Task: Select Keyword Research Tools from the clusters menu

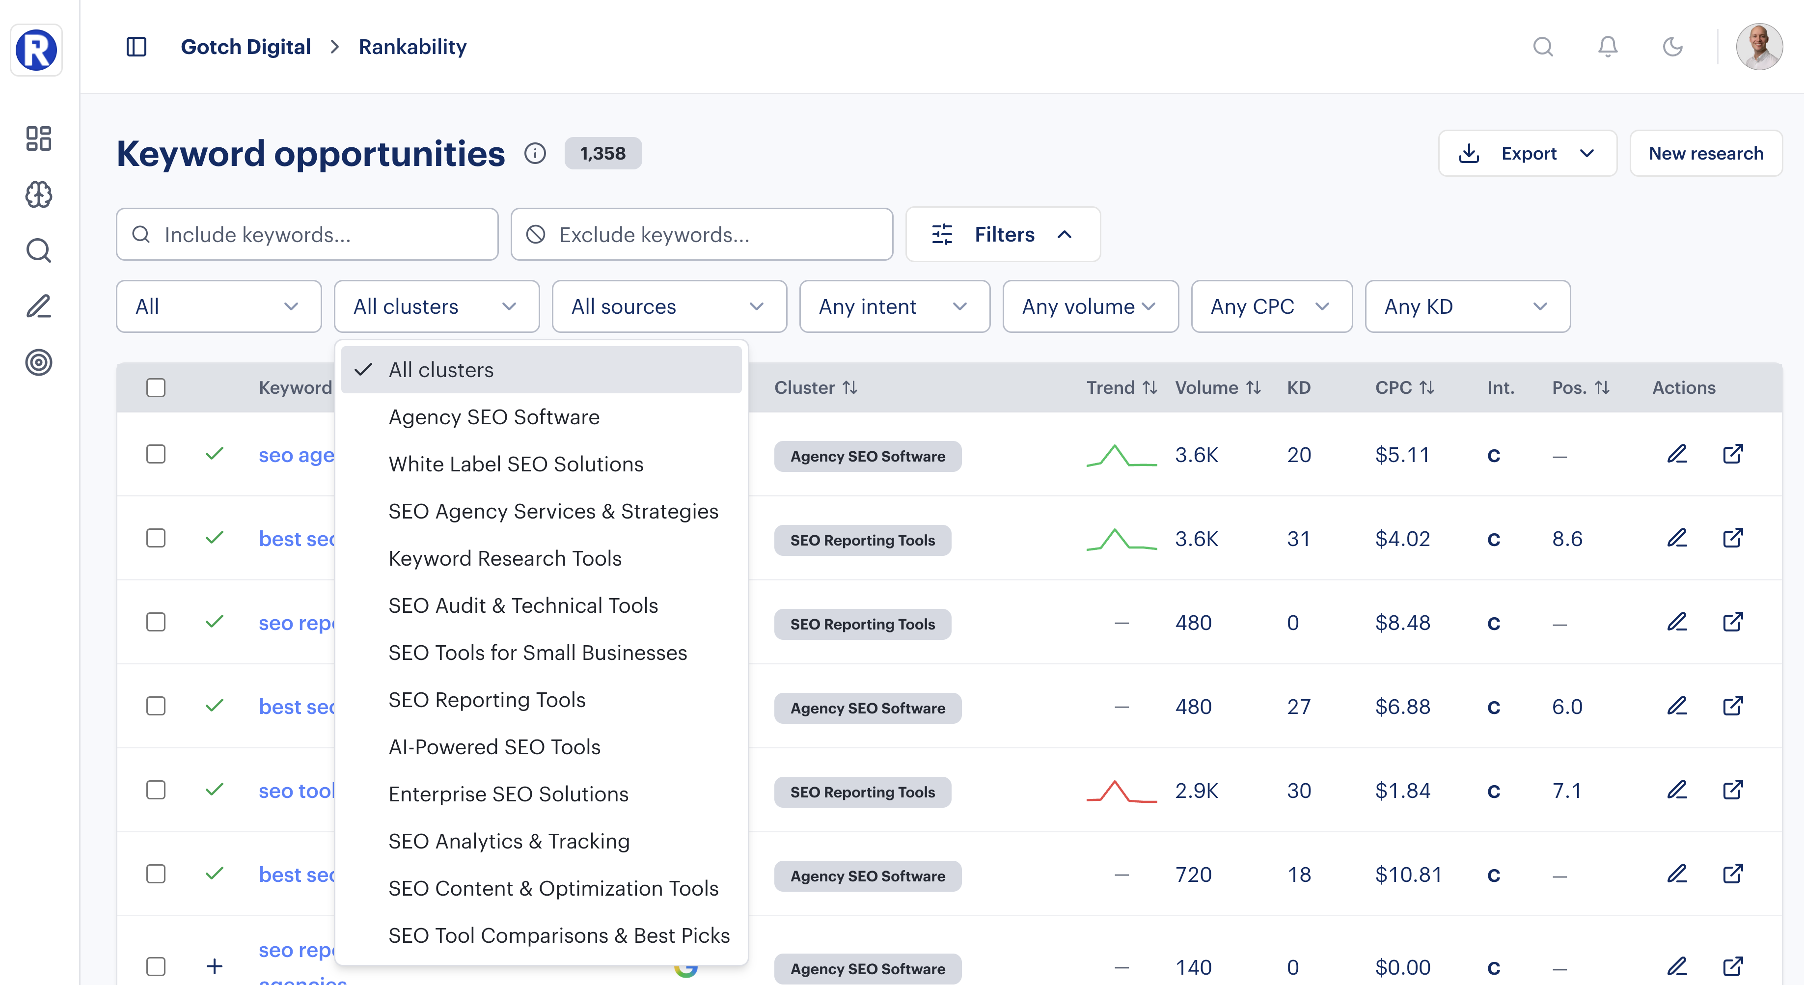Action: [505, 558]
